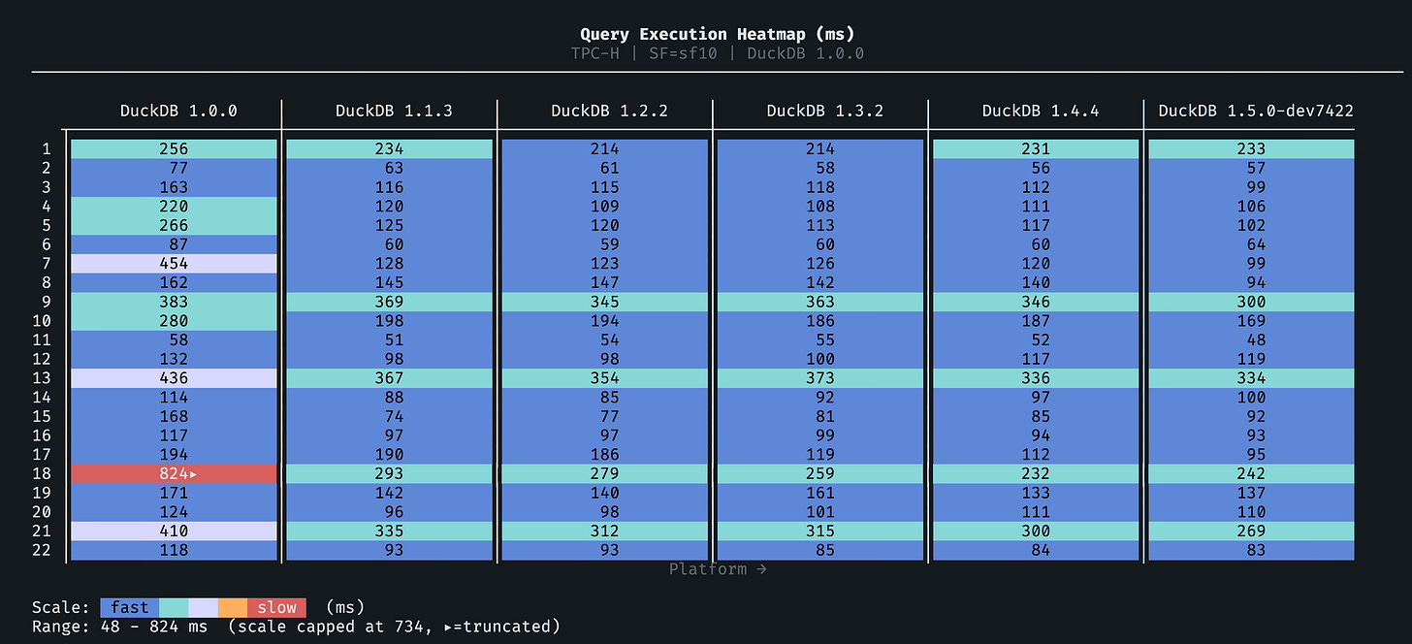The height and width of the screenshot is (644, 1412).
Task: Click row label 22 on the left axis
Action: pyautogui.click(x=42, y=551)
